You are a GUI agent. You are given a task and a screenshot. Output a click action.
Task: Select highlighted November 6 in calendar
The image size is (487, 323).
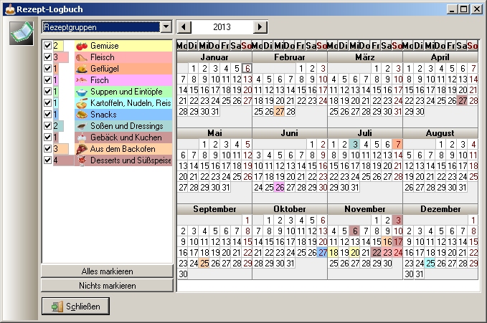tap(354, 231)
